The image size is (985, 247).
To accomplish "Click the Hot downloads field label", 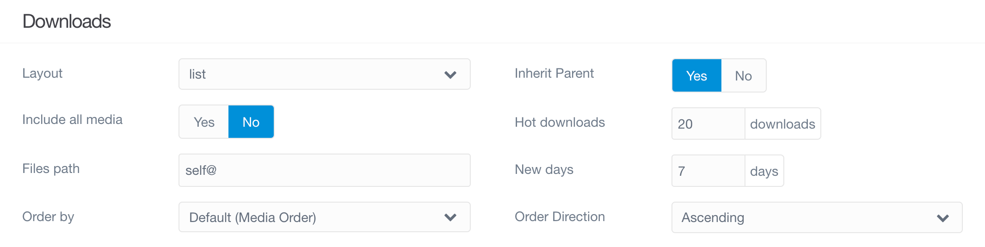I will click(x=560, y=122).
